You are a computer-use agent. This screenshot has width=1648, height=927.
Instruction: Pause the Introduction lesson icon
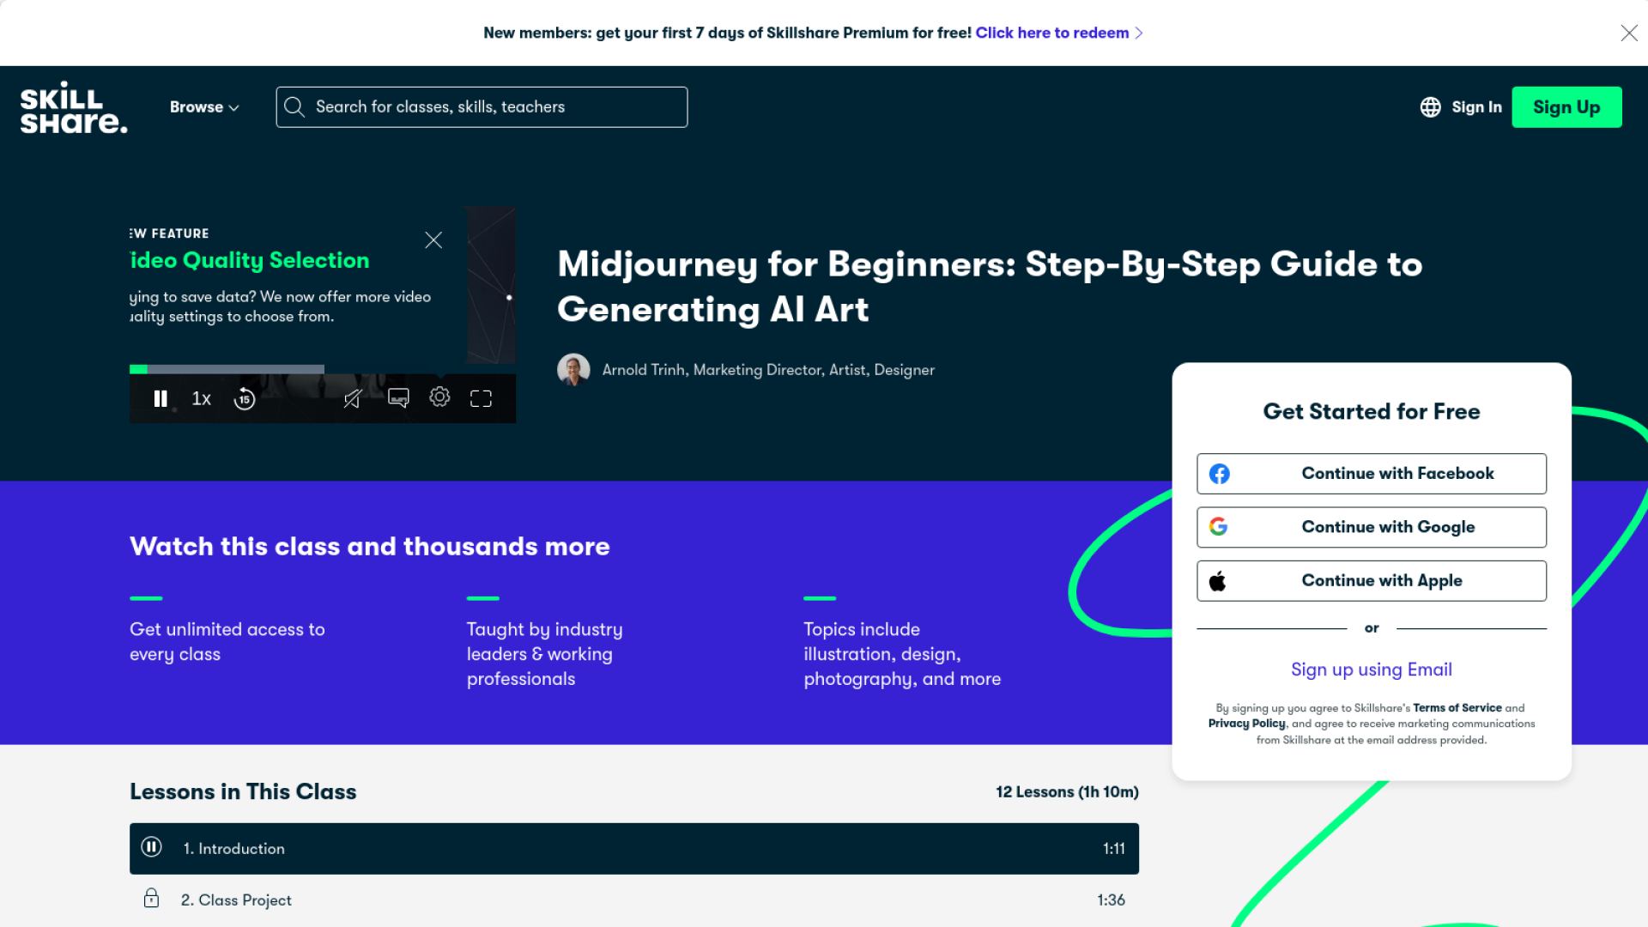[151, 848]
